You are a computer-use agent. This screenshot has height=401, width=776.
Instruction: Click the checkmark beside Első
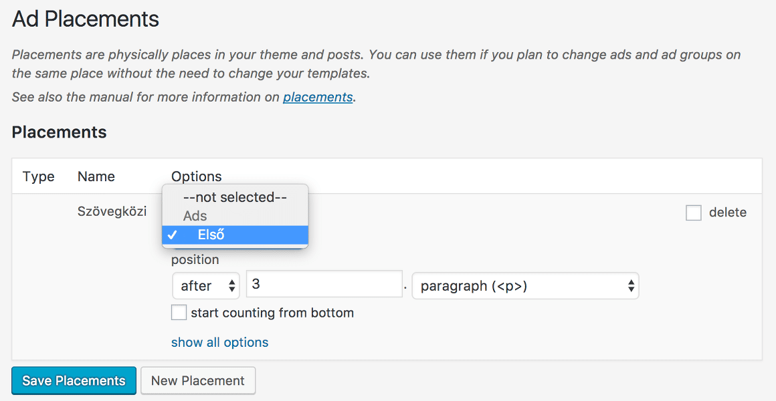pyautogui.click(x=172, y=235)
